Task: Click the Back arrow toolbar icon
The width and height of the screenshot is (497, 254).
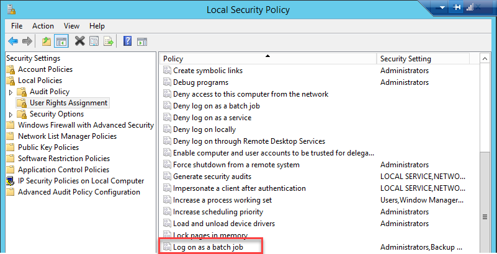Action: [13, 42]
